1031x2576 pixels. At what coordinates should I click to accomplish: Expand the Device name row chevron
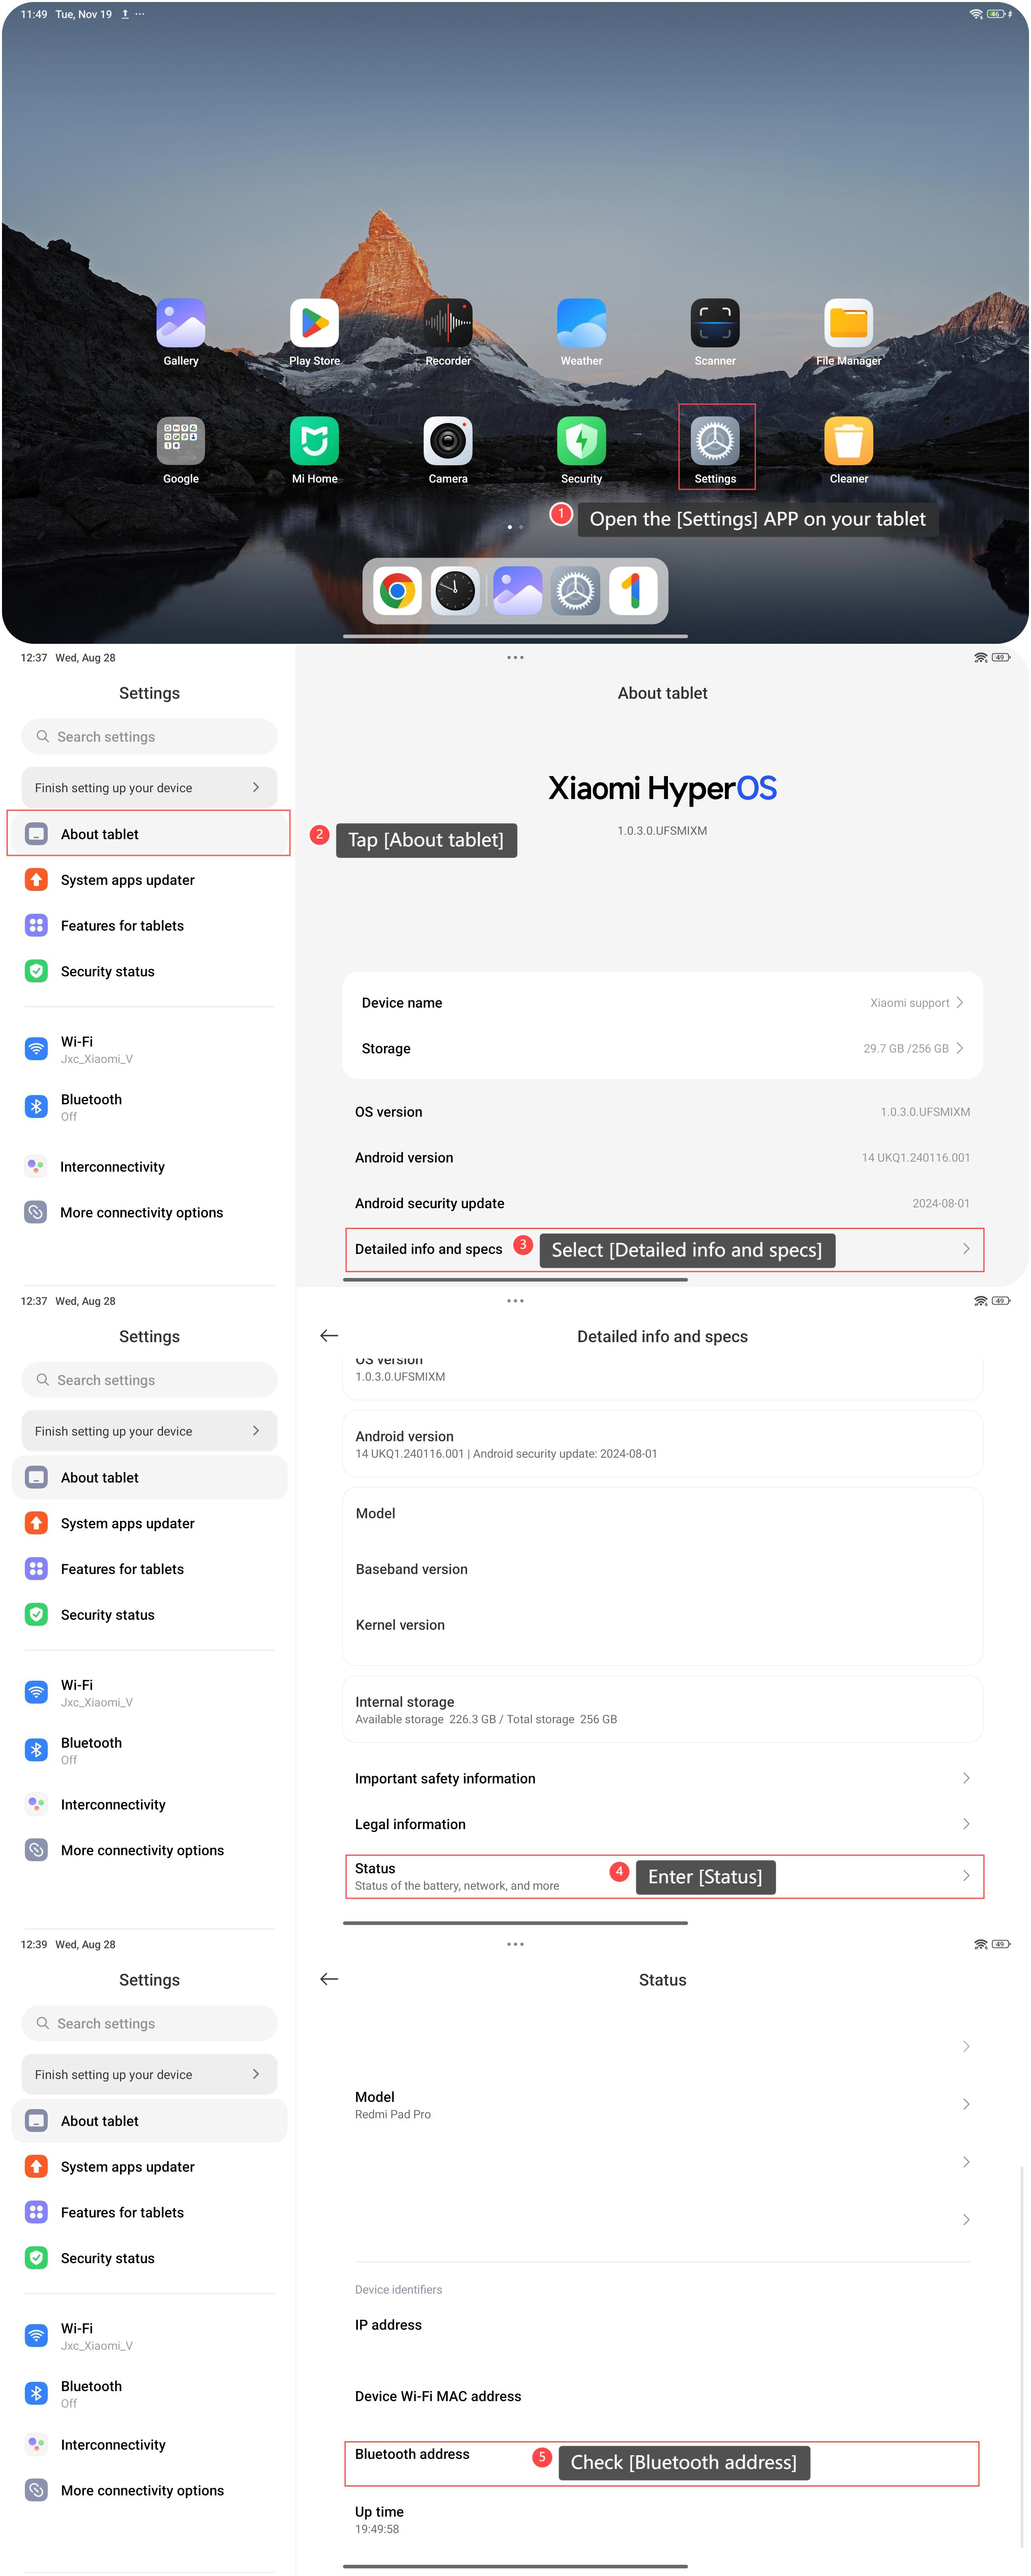[959, 1002]
